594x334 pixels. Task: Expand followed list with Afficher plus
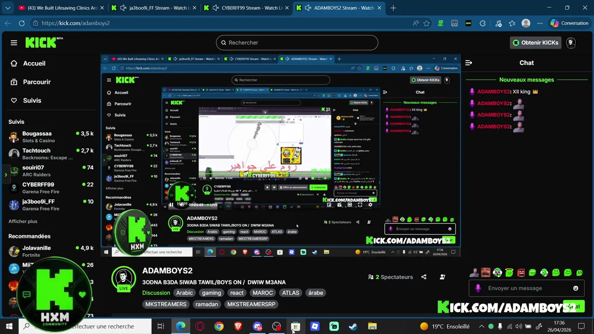(23, 221)
